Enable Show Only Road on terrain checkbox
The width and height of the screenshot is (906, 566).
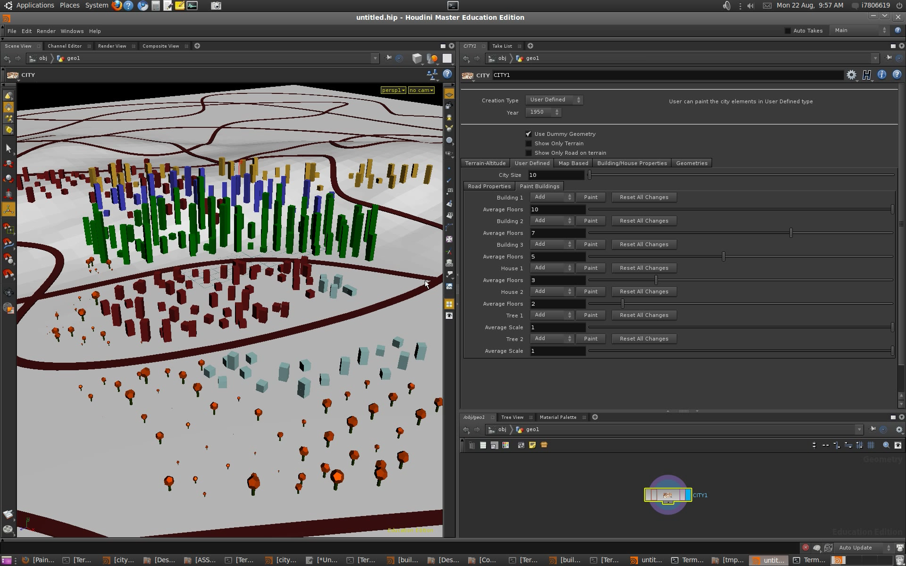click(x=528, y=153)
